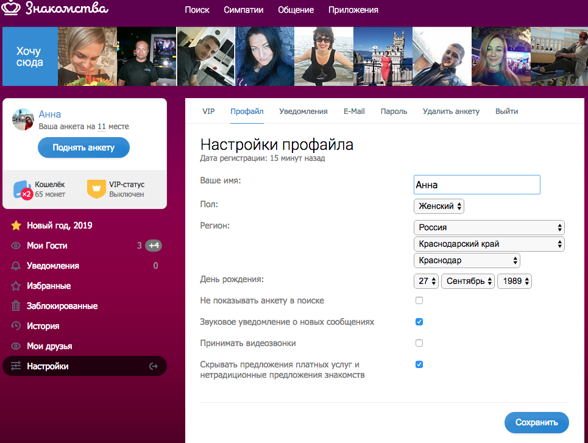Viewport: 588px width, 443px height.
Task: Click Анна's avatar picture
Action: [23, 119]
